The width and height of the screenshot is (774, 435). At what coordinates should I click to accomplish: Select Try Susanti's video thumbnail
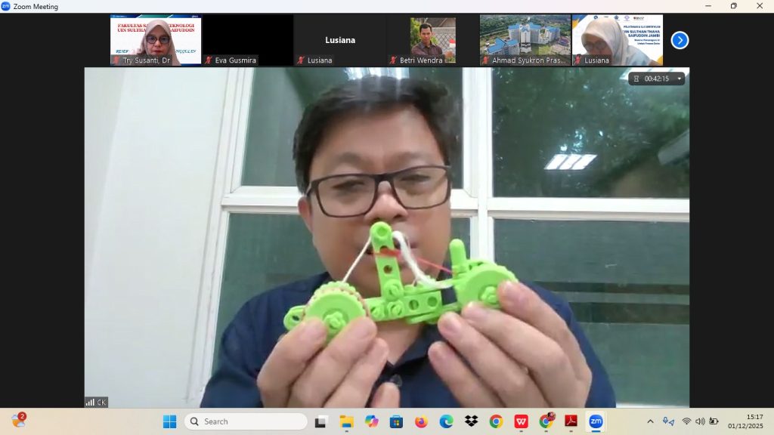[x=156, y=39]
